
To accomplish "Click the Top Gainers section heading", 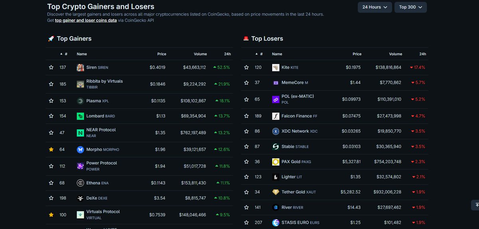I will (74, 39).
